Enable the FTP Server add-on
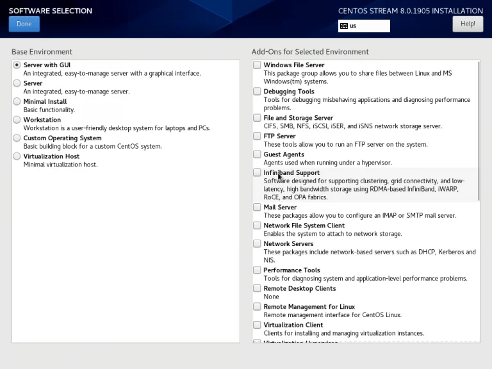The height and width of the screenshot is (369, 492). [257, 136]
